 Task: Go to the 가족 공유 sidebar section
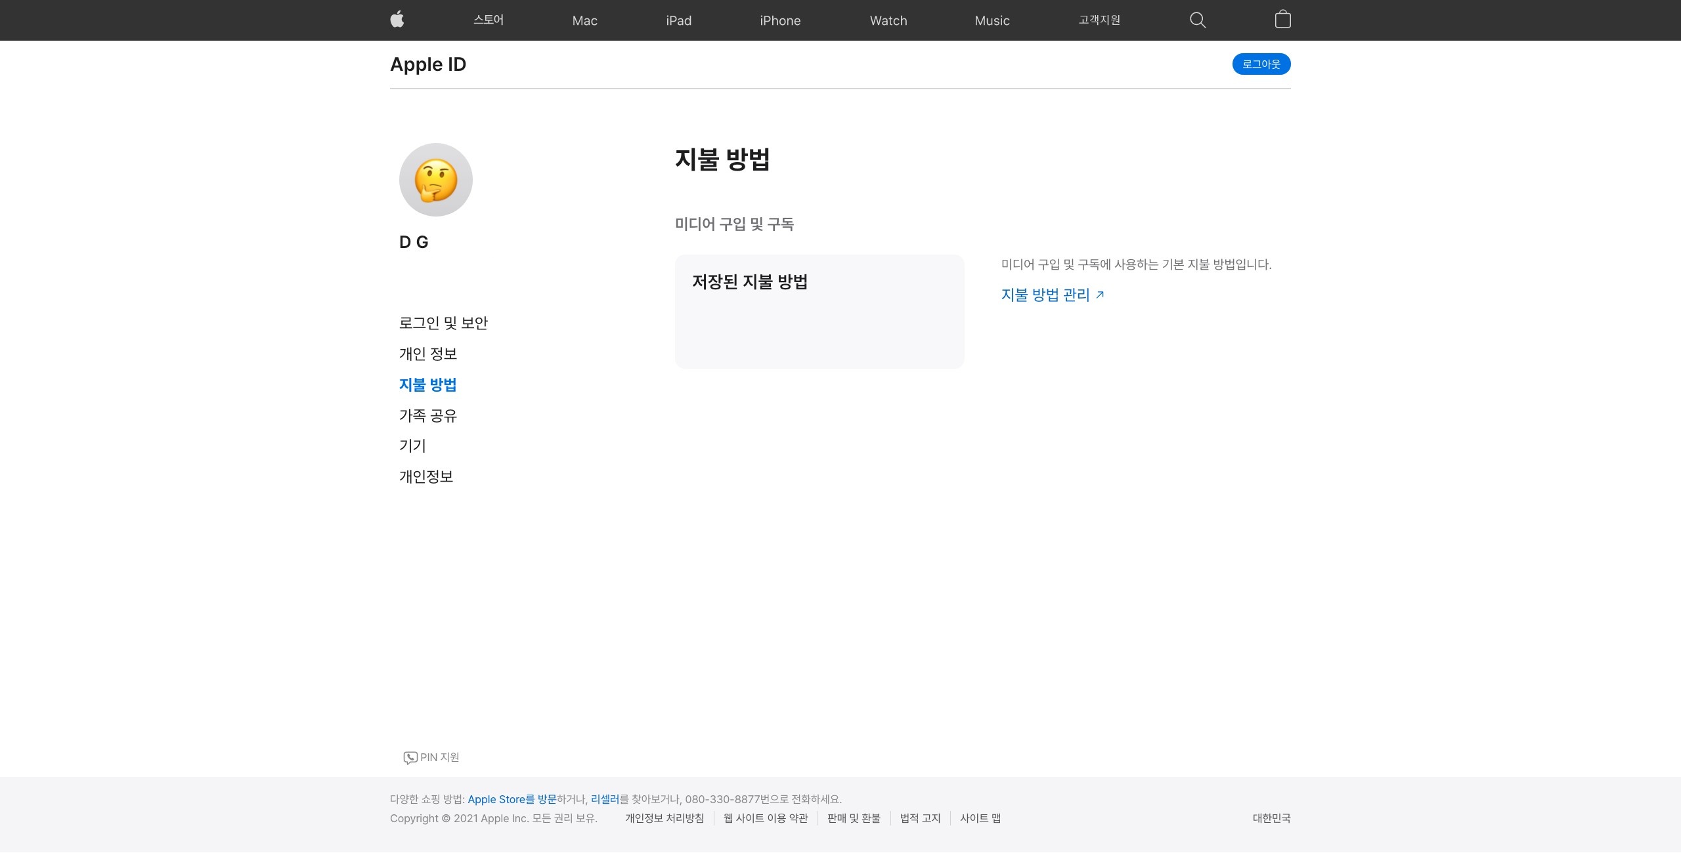click(x=427, y=415)
